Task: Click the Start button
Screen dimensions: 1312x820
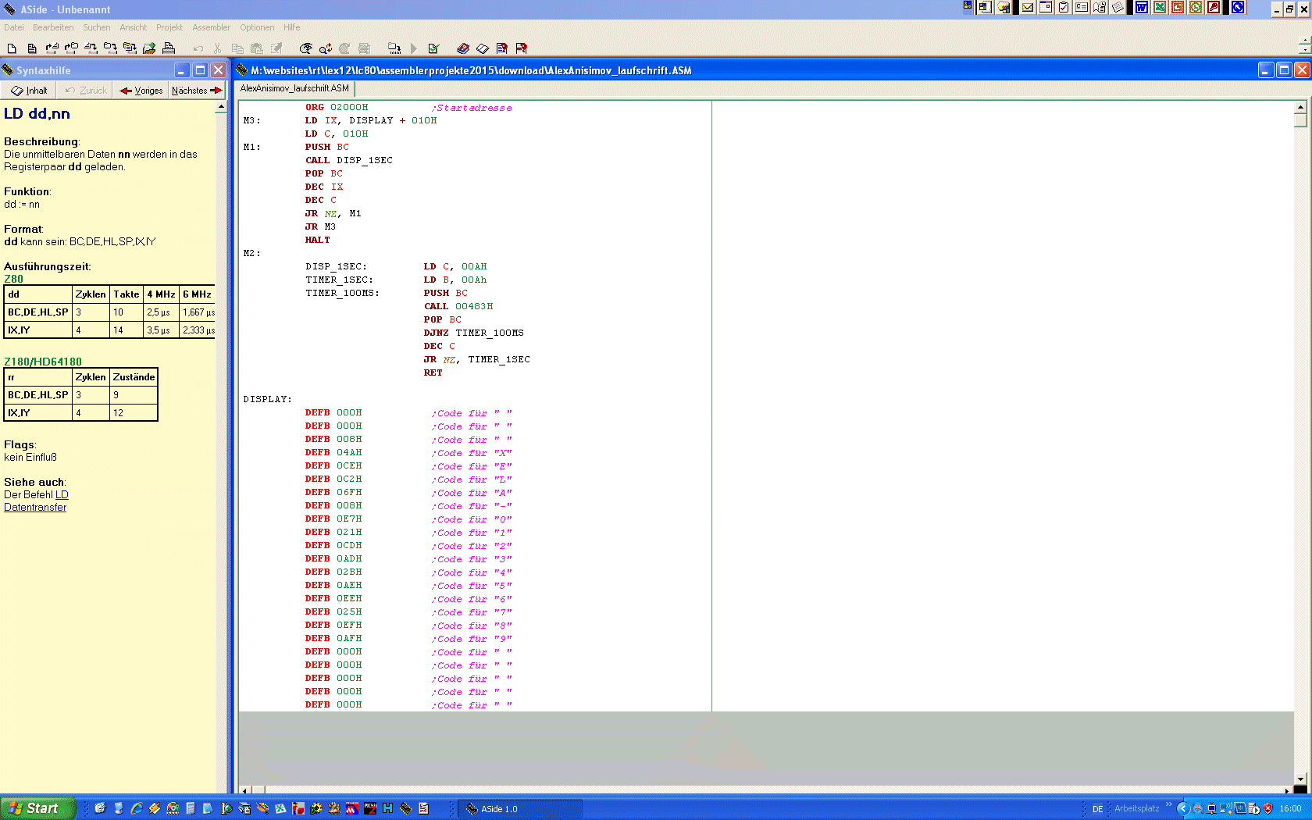Action: (37, 808)
